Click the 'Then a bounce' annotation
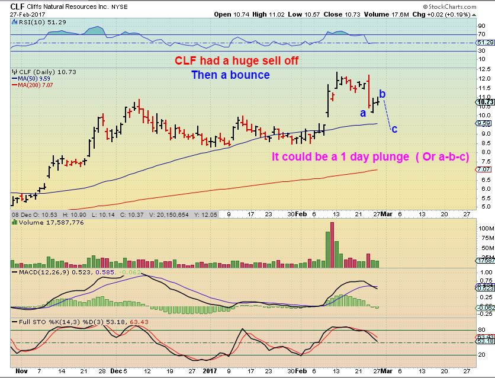The image size is (495, 378). (230, 75)
